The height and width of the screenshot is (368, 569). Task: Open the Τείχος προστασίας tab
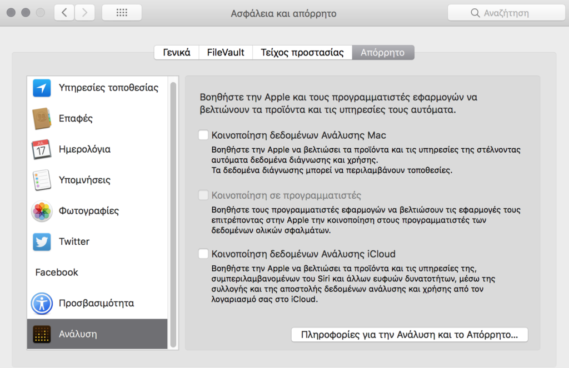(x=302, y=53)
